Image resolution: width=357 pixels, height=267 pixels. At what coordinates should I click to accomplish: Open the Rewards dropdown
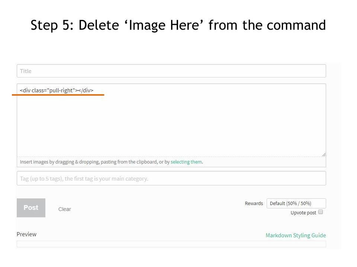click(296, 204)
